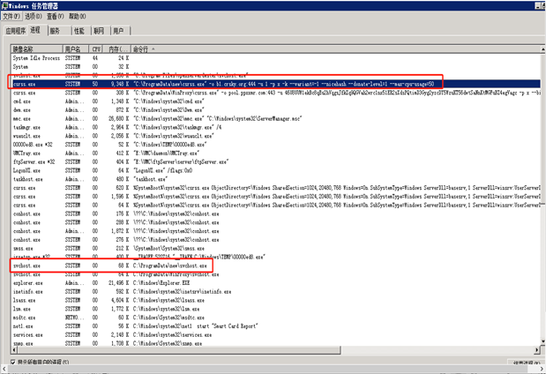Click the Task Manager title bar icon

(x=5, y=5)
